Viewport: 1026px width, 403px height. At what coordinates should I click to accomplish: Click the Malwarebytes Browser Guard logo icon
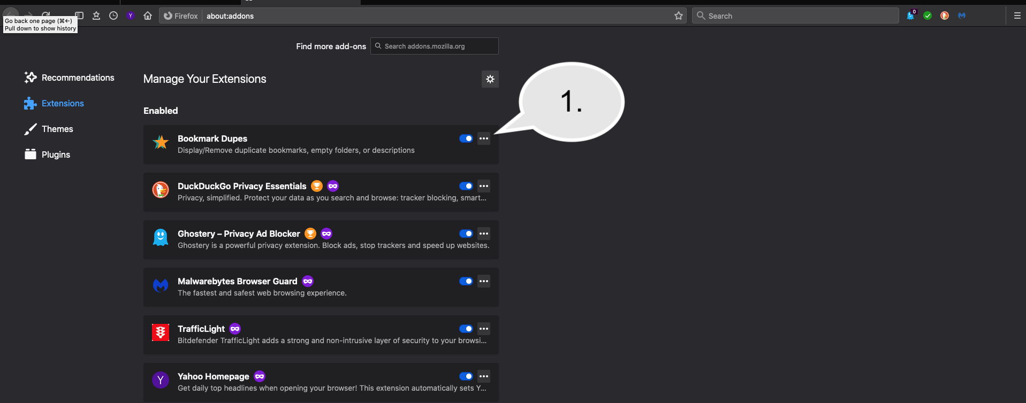tap(161, 285)
